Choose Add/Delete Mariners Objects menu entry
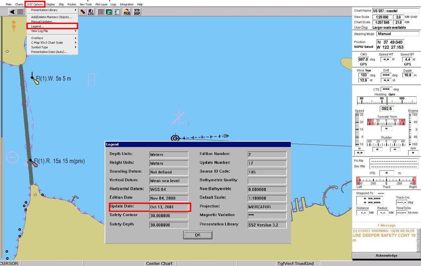 pyautogui.click(x=51, y=17)
